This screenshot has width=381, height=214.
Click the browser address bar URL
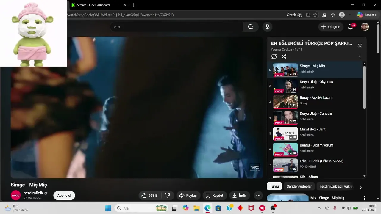click(x=121, y=15)
